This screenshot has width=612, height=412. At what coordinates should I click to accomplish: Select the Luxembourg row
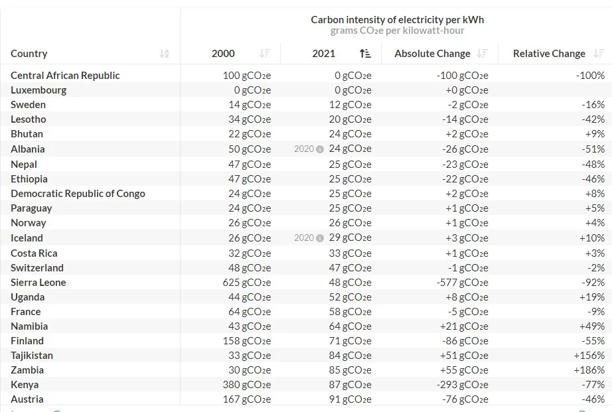pos(306,90)
